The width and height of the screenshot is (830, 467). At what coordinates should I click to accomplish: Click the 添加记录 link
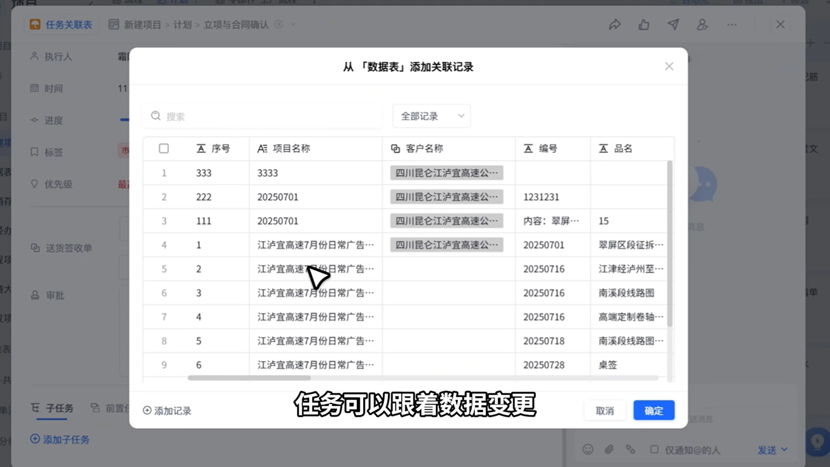coord(167,411)
